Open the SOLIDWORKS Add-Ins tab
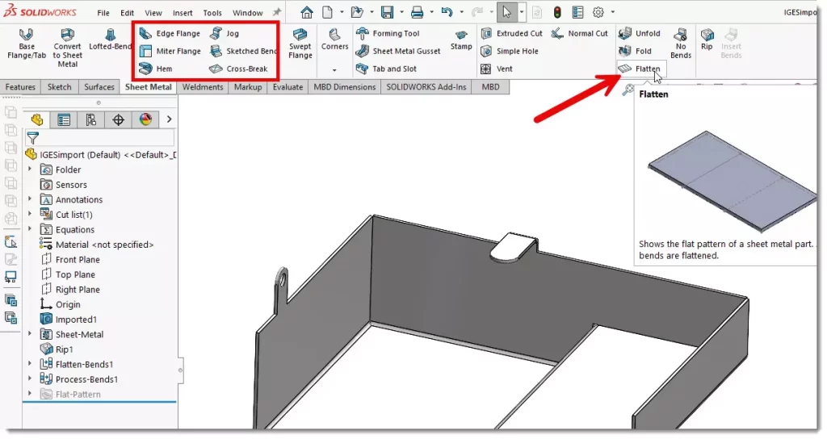This screenshot has width=827, height=439. [x=426, y=87]
